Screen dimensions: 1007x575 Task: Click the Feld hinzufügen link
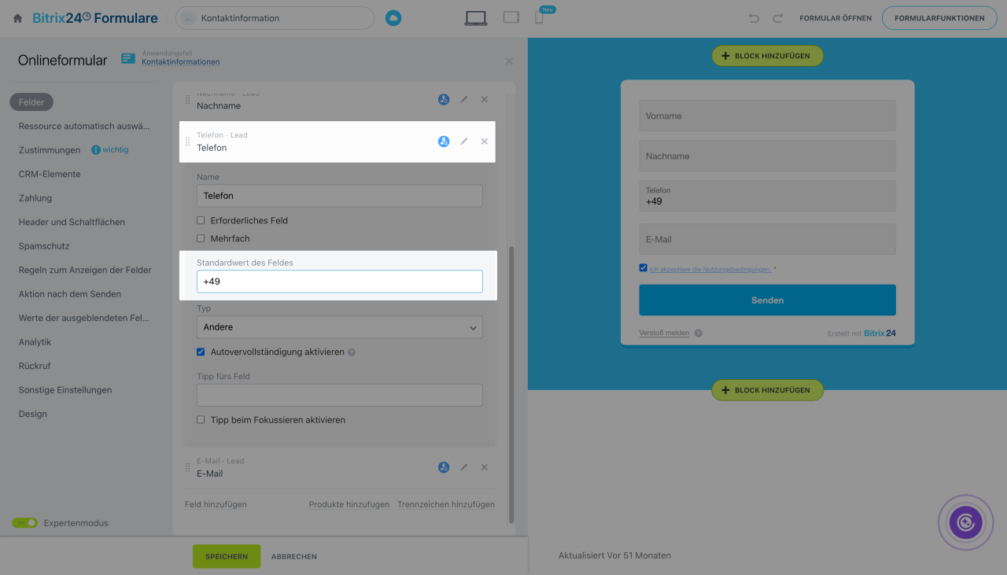point(216,504)
